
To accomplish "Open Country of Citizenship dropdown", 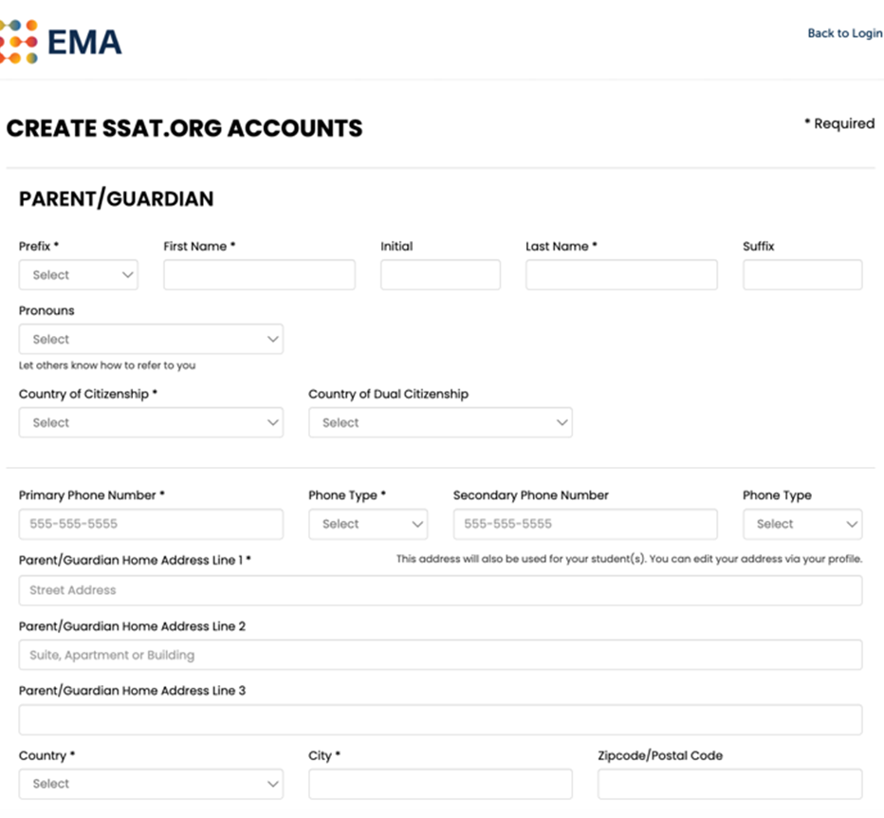I will 151,423.
